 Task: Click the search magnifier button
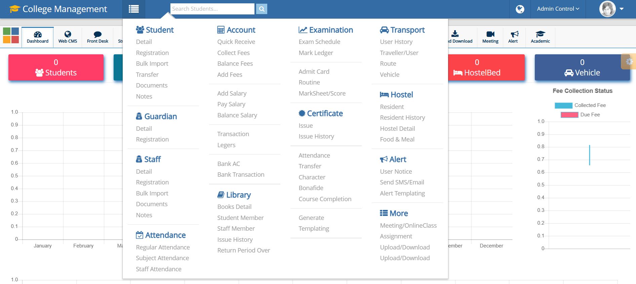262,9
